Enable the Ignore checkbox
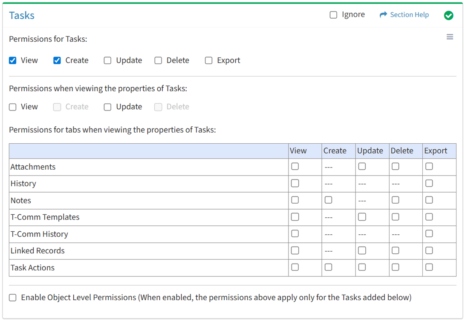The image size is (465, 321). click(x=333, y=15)
